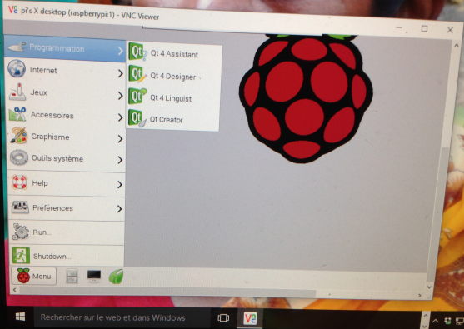464x329 pixels.
Task: Launch Qt 4 Assistant from the submenu
Action: (x=174, y=53)
